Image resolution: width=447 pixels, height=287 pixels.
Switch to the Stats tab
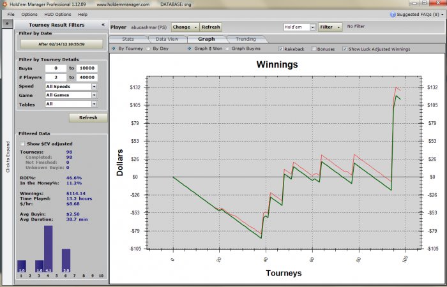(x=128, y=39)
